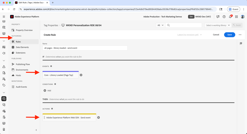Image resolution: width=247 pixels, height=134 pixels.
Task: Click the Build button
Action: click(237, 25)
